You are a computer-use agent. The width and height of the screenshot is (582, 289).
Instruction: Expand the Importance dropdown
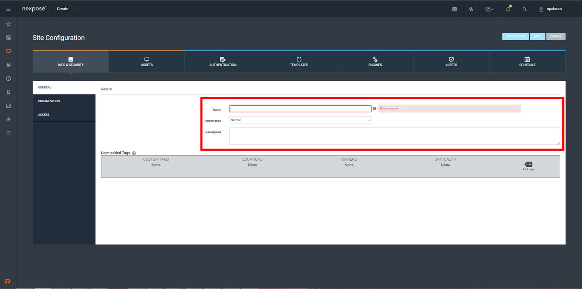[x=300, y=120]
